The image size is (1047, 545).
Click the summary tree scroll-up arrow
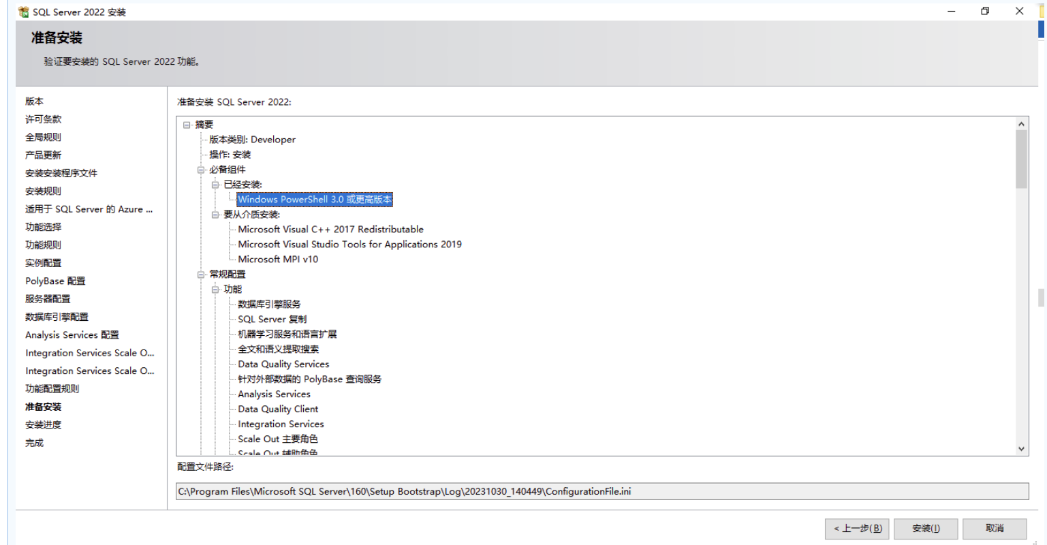[x=1021, y=124]
